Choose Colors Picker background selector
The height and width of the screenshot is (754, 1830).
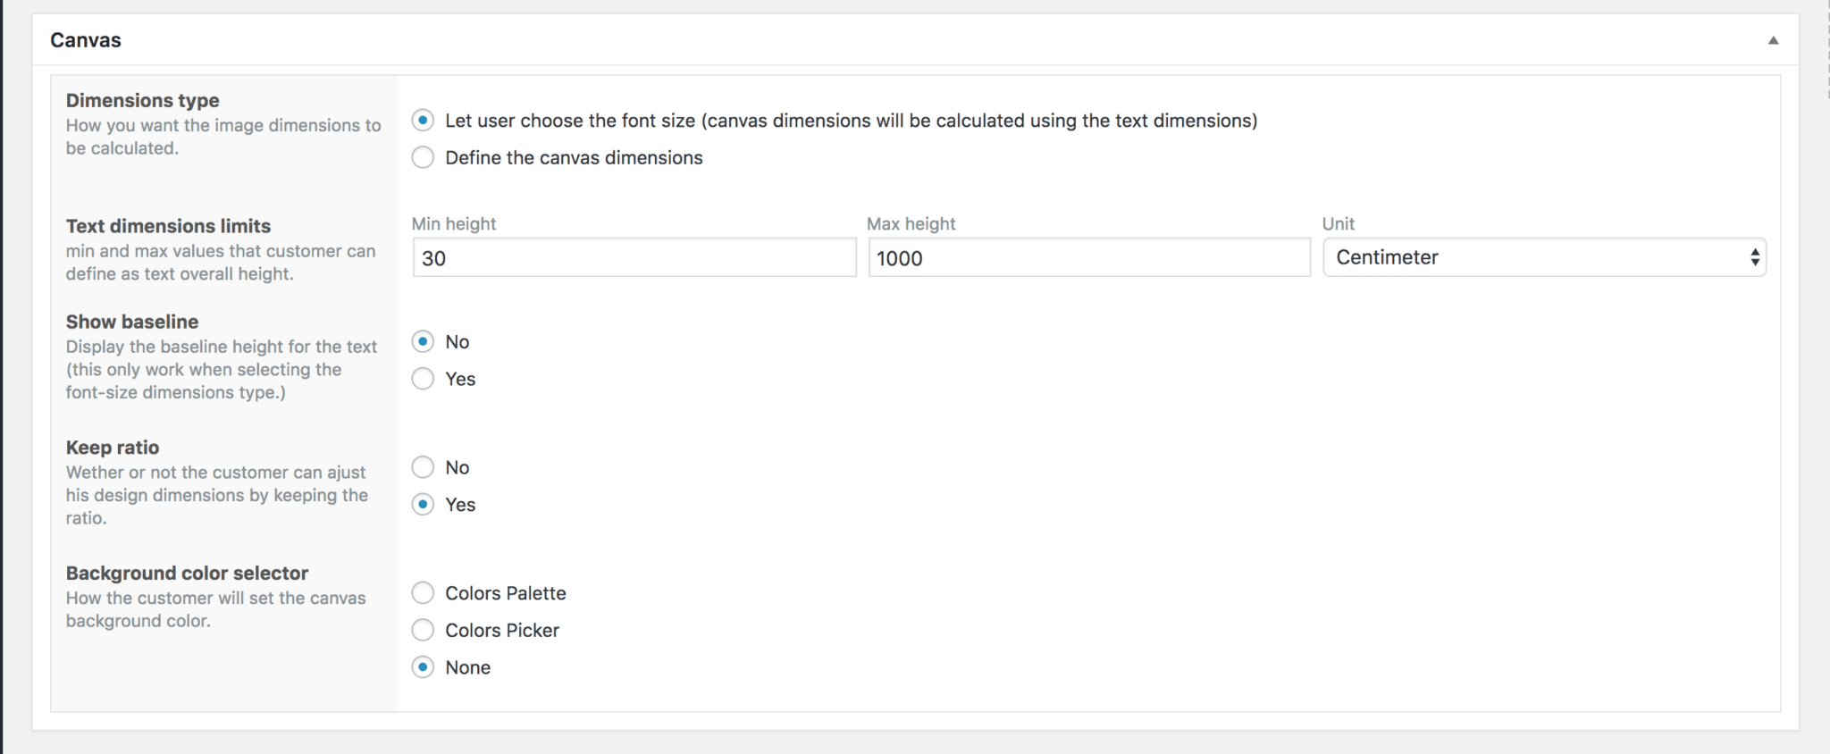coord(423,631)
